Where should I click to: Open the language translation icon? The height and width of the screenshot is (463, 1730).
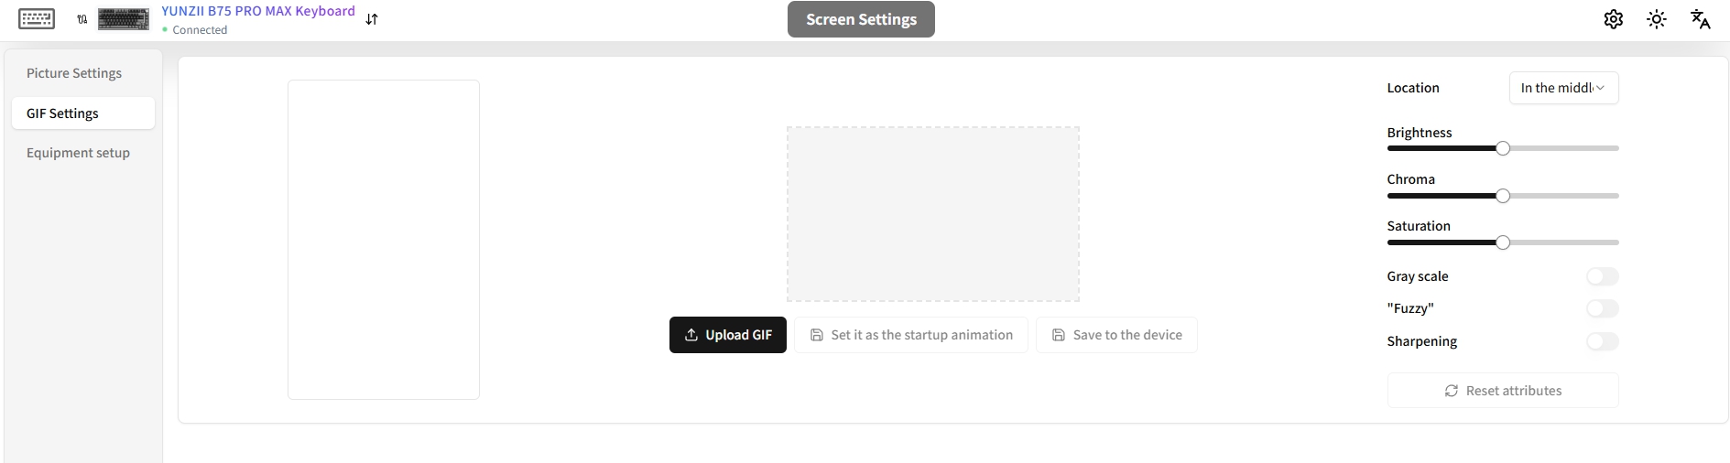tap(1701, 19)
